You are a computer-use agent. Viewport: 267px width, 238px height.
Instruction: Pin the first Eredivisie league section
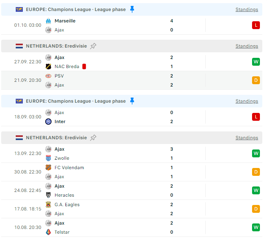(x=93, y=46)
